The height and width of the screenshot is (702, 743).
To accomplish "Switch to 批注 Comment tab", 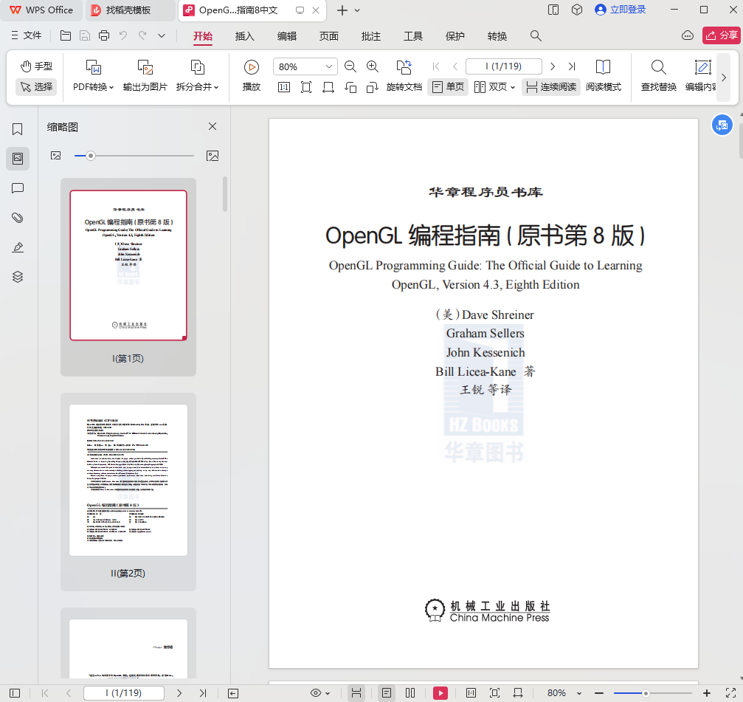I will pos(371,36).
